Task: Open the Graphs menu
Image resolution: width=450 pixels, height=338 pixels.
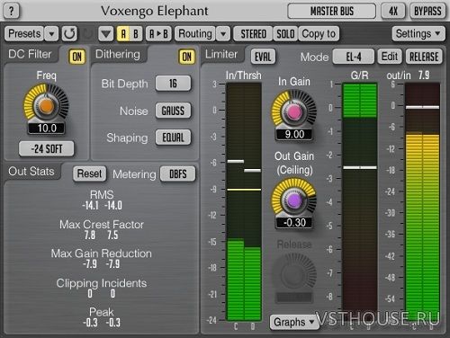Action: click(294, 322)
